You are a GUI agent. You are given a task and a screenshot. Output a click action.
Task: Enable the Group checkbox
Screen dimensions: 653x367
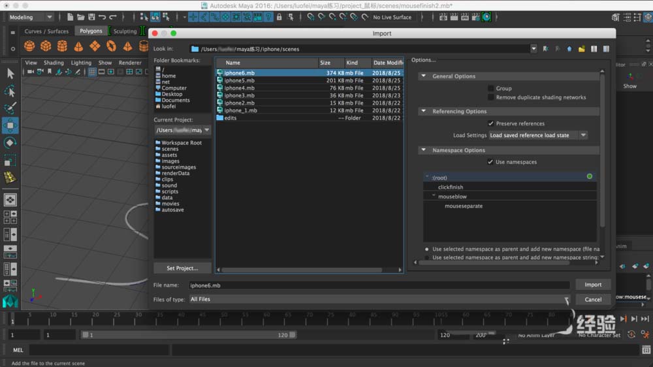click(x=491, y=88)
